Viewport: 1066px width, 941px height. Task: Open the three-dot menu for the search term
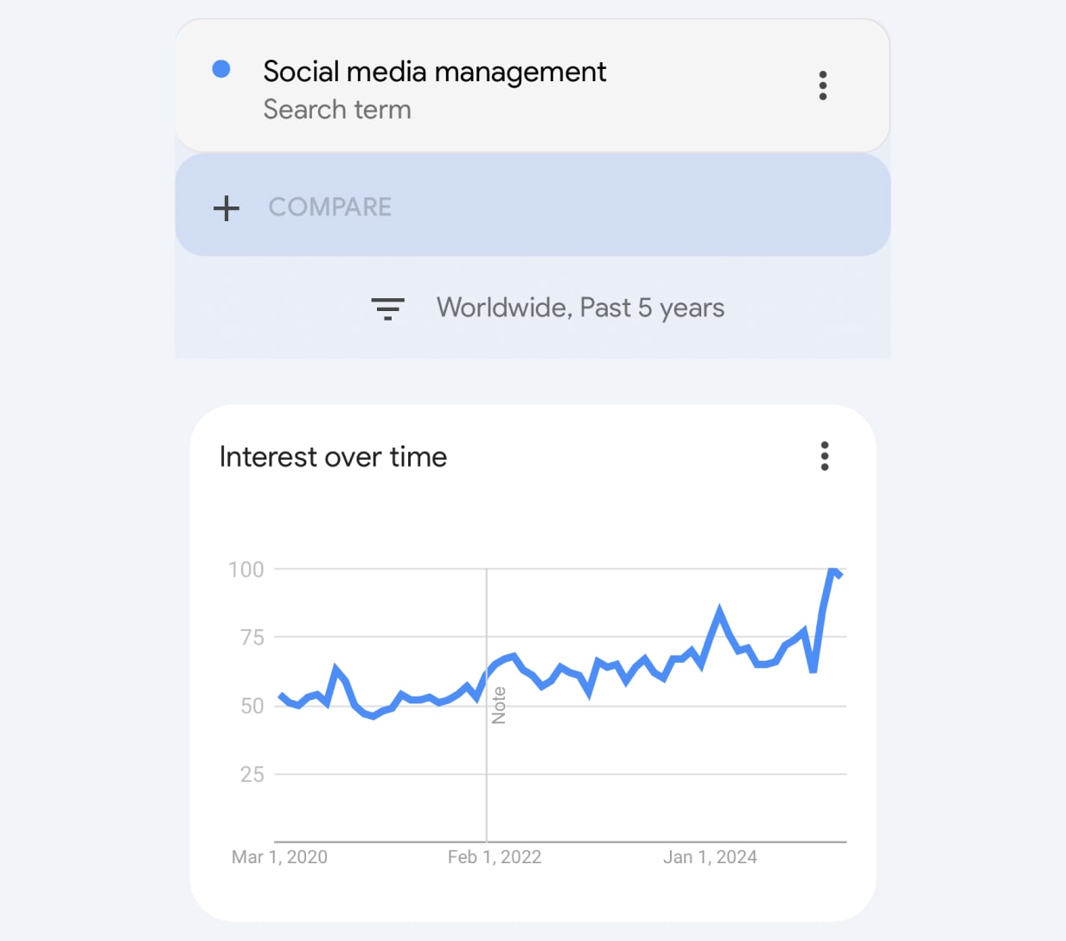(822, 86)
